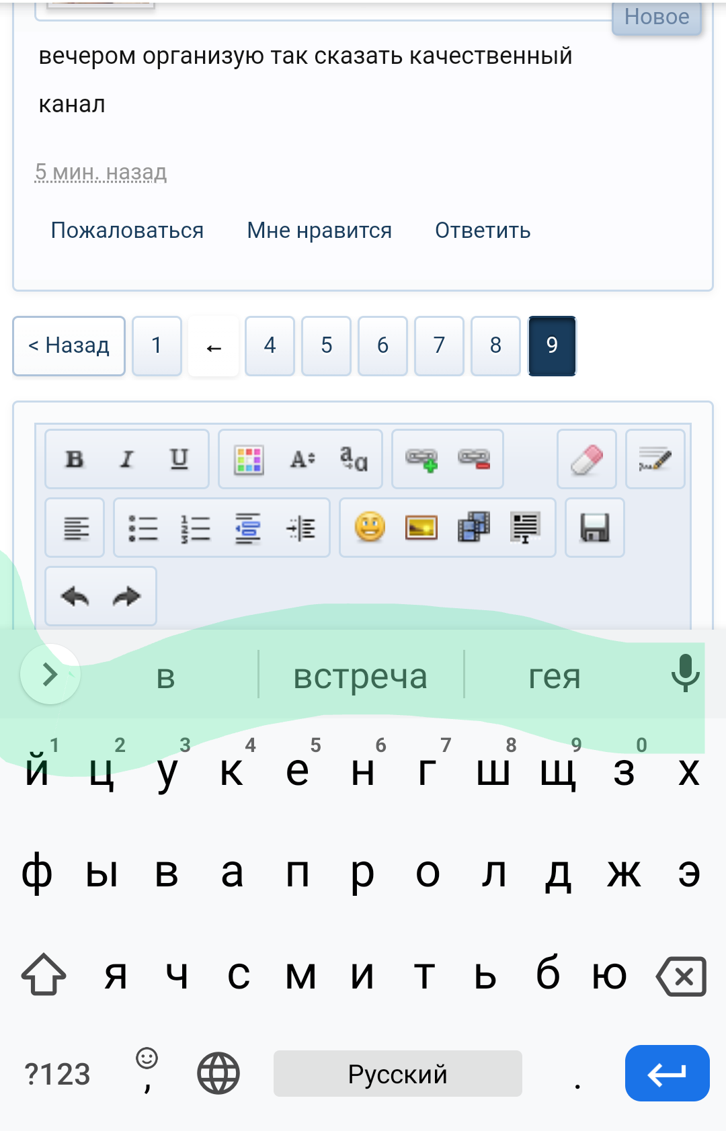Tap the 'ь' key
This screenshot has width=726, height=1131.
point(485,974)
